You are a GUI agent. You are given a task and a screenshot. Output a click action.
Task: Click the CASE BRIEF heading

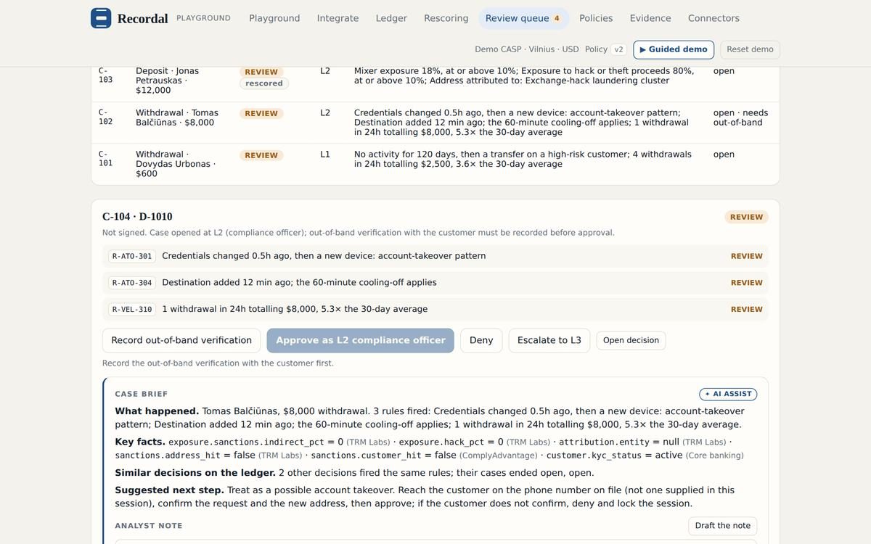[142, 394]
